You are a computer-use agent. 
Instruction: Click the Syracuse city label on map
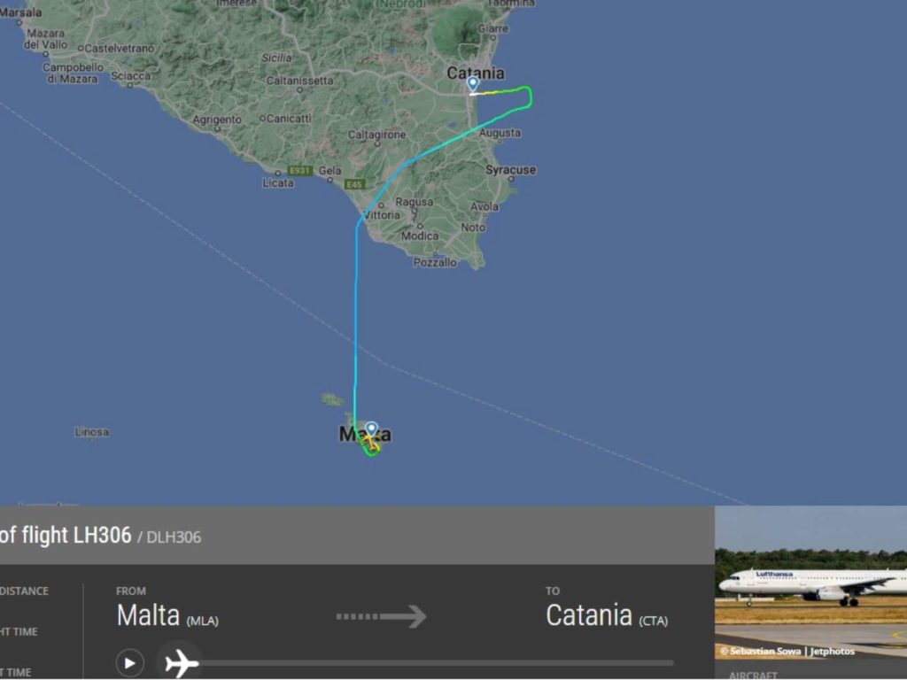coord(510,170)
